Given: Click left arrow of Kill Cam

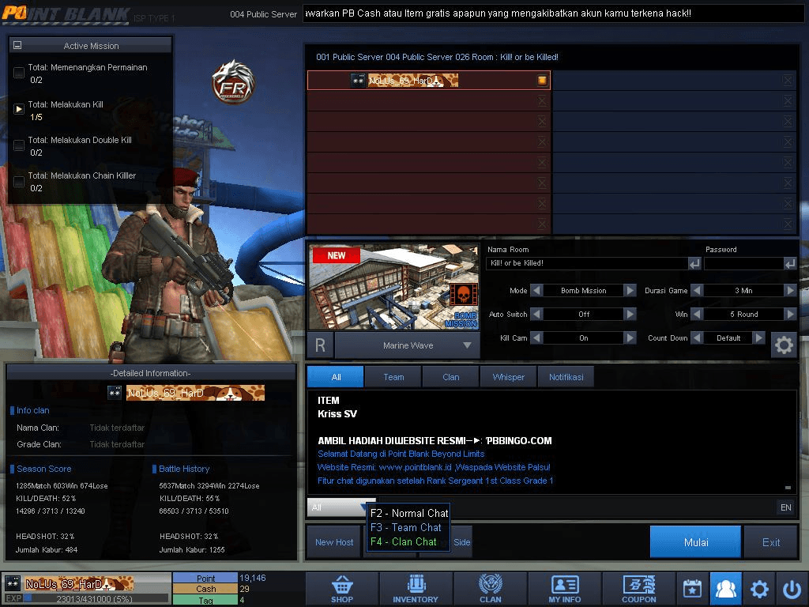Looking at the screenshot, I should (x=536, y=338).
